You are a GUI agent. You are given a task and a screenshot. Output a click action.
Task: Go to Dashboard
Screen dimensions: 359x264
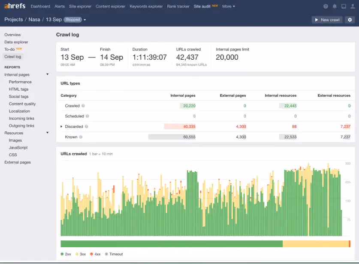40,6
